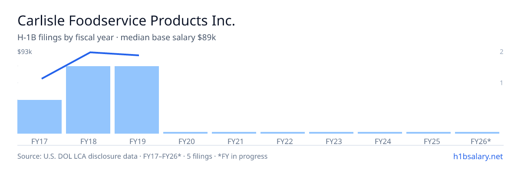This screenshot has width=521, height=173.
Task: Click the FY18 axis label
Action: (88, 141)
